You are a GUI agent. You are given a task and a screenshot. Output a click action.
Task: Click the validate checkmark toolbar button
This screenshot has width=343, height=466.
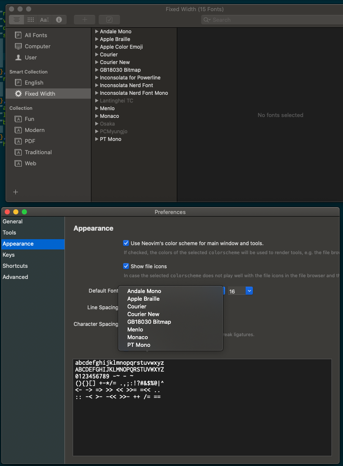(109, 20)
